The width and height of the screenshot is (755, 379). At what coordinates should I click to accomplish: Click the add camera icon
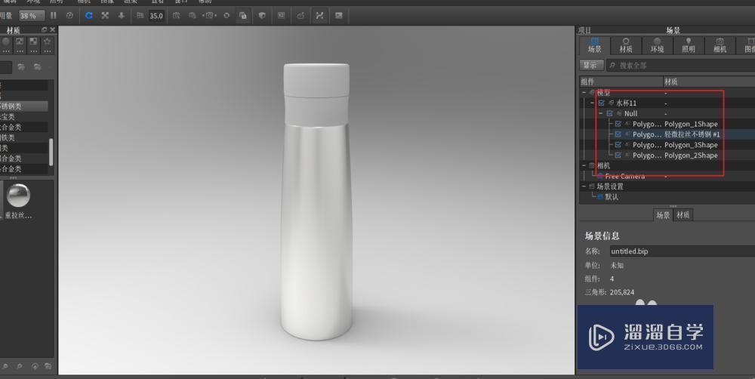(x=176, y=15)
